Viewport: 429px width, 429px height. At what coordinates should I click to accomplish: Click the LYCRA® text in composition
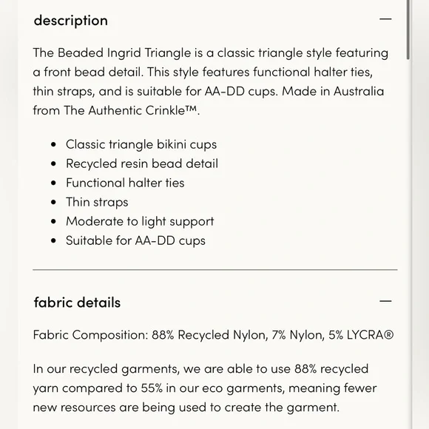tap(370, 335)
